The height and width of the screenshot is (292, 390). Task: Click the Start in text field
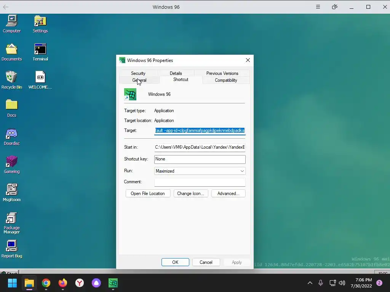point(200,147)
